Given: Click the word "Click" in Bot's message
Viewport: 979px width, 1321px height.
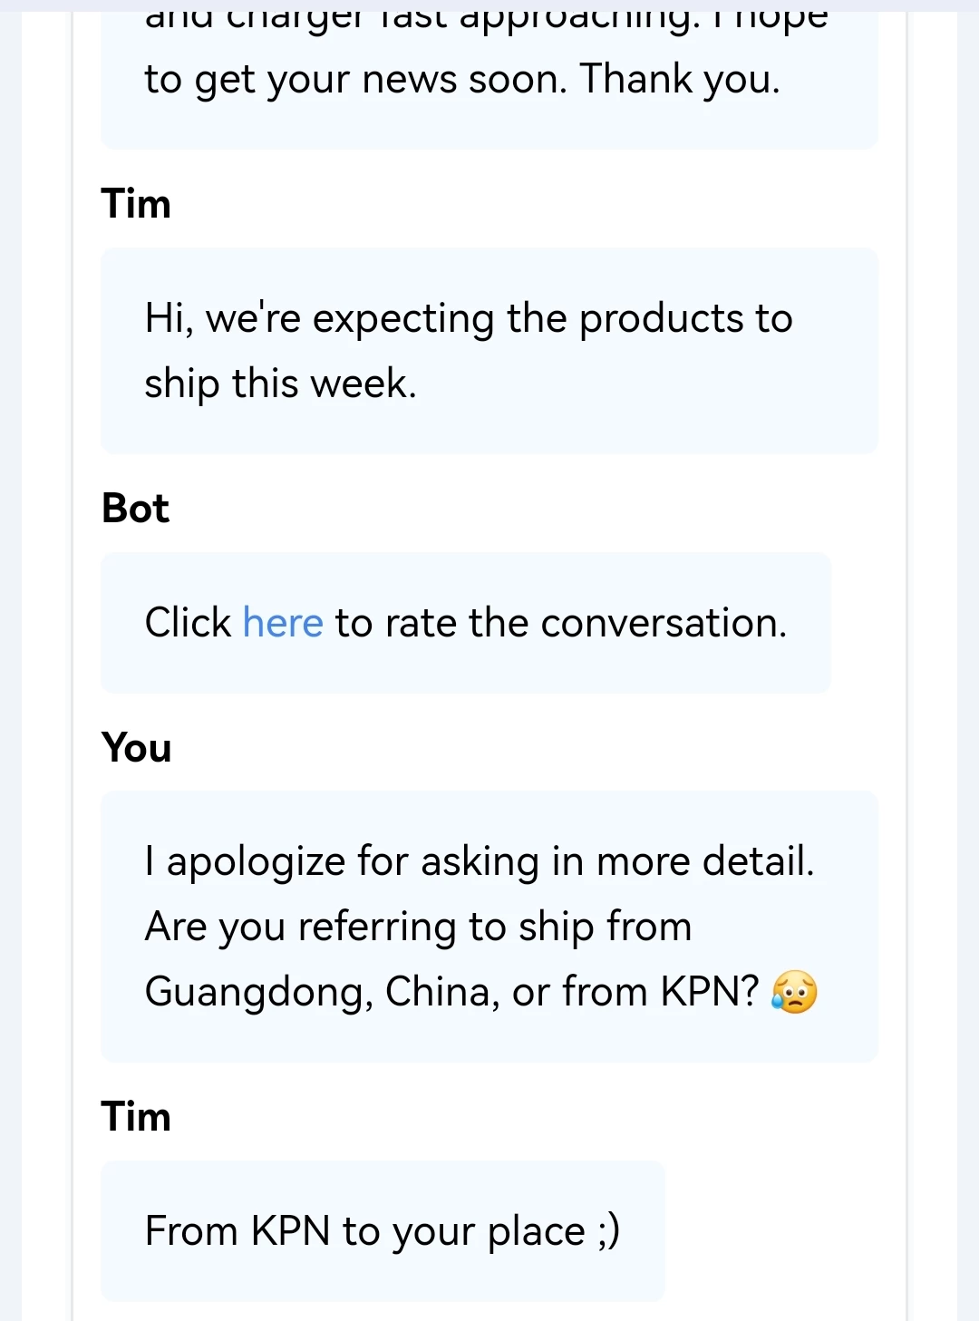Looking at the screenshot, I should pos(189,624).
